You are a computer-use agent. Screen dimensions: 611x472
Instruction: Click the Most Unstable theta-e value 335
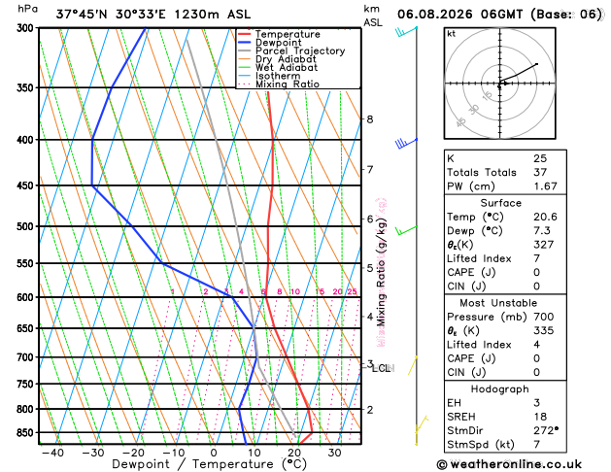click(543, 330)
